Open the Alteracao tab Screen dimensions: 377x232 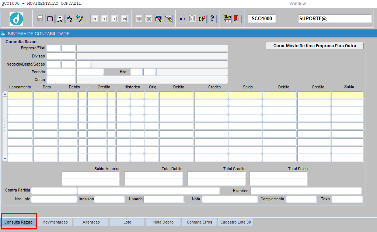[x=91, y=222]
